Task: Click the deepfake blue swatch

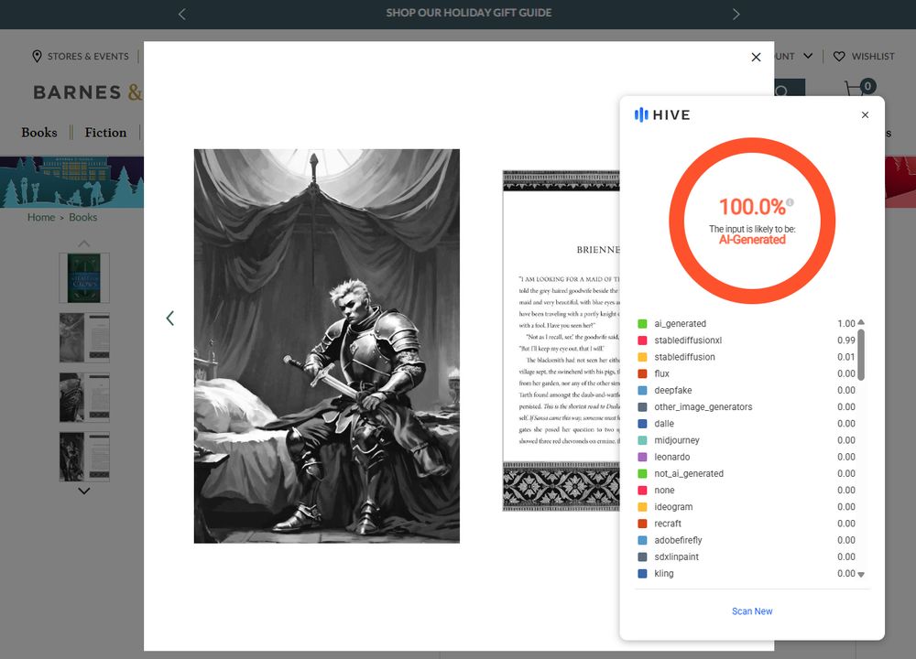Action: coord(642,390)
